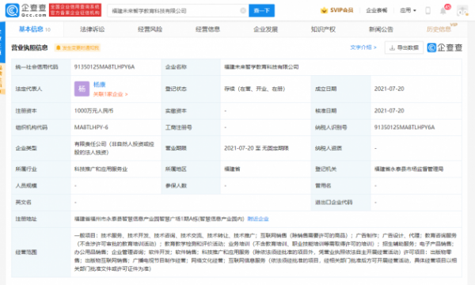Open the 企业套餐 link
The width and height of the screenshot is (475, 285).
[x=377, y=10]
